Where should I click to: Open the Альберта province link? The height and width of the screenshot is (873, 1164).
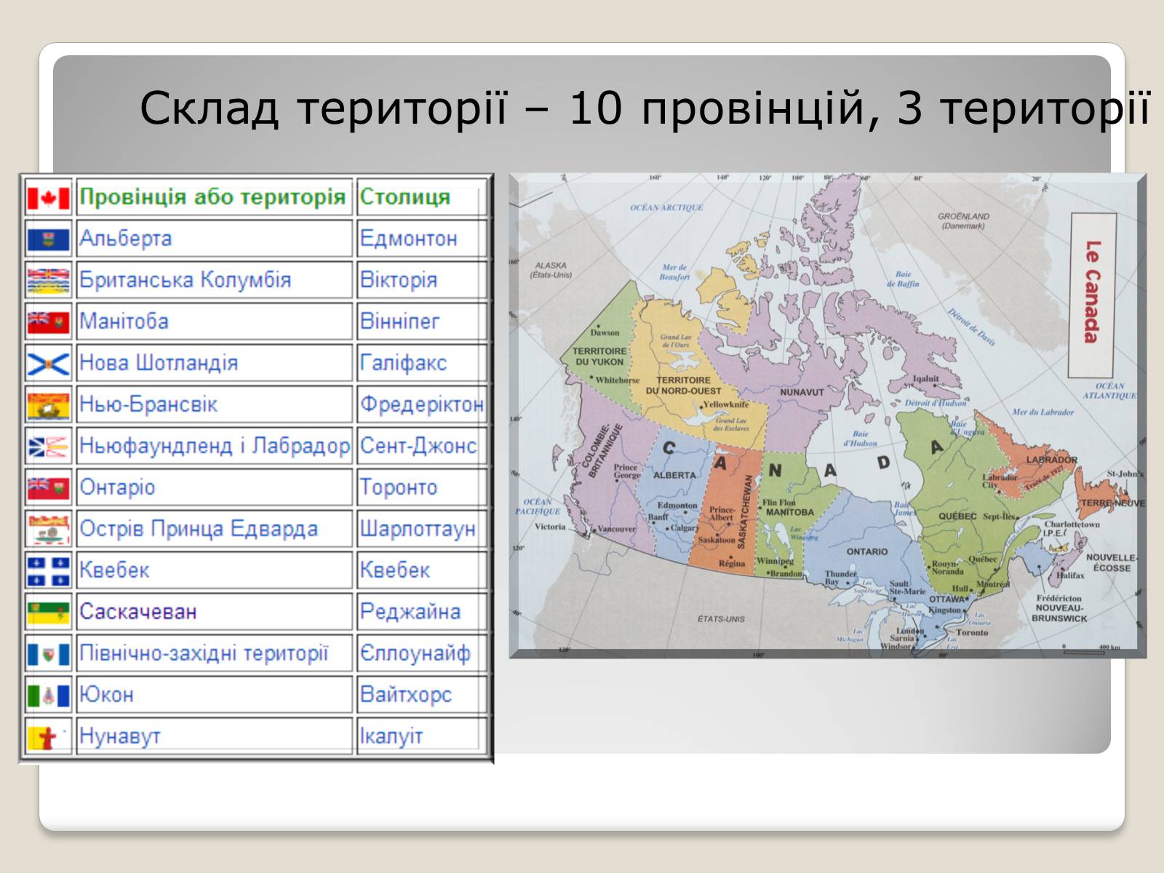(125, 239)
